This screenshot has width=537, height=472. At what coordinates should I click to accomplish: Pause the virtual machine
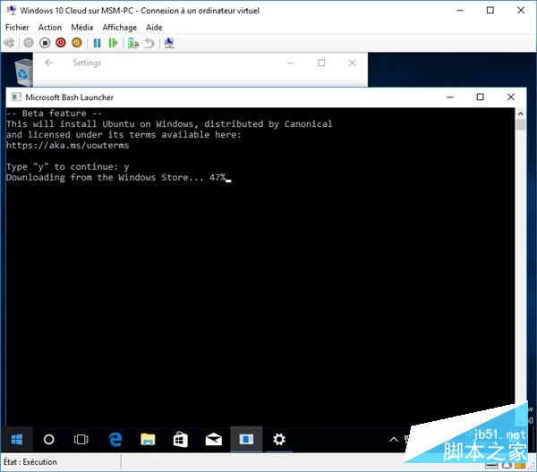pyautogui.click(x=97, y=42)
